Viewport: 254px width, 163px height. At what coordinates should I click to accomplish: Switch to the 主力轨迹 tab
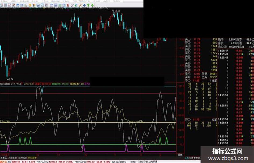pyautogui.click(x=22, y=158)
